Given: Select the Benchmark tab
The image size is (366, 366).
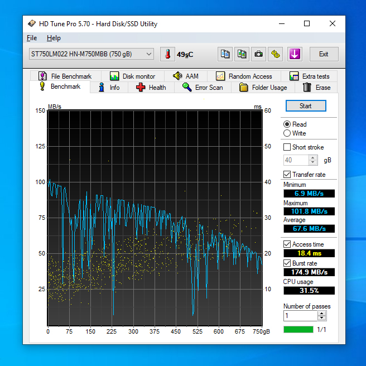Looking at the screenshot, I should click(x=60, y=86).
